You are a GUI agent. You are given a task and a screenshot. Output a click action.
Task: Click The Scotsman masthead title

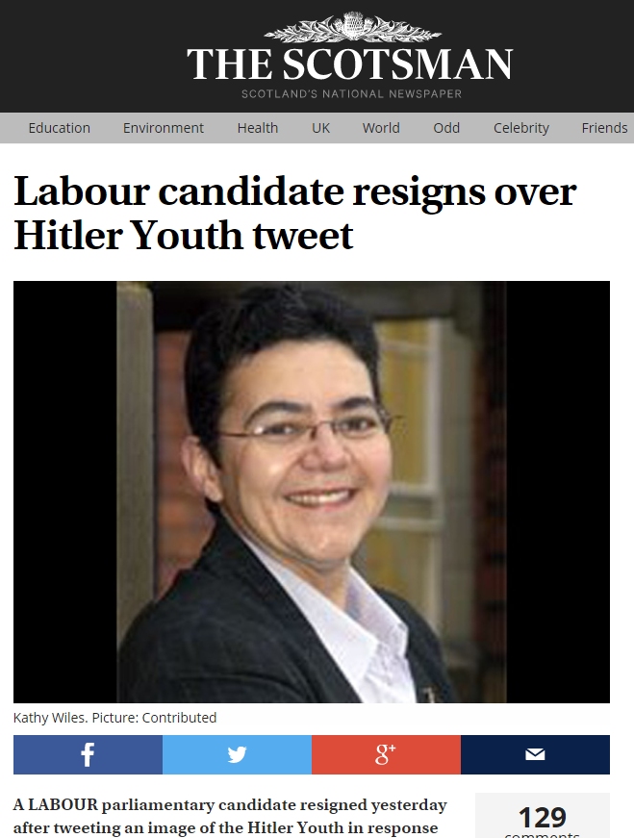[350, 64]
